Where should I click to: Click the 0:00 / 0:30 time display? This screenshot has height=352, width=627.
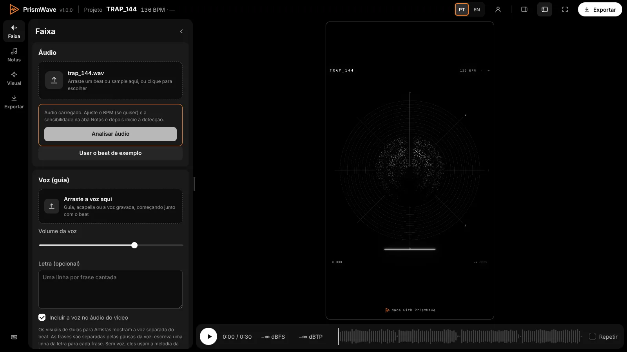click(237, 337)
